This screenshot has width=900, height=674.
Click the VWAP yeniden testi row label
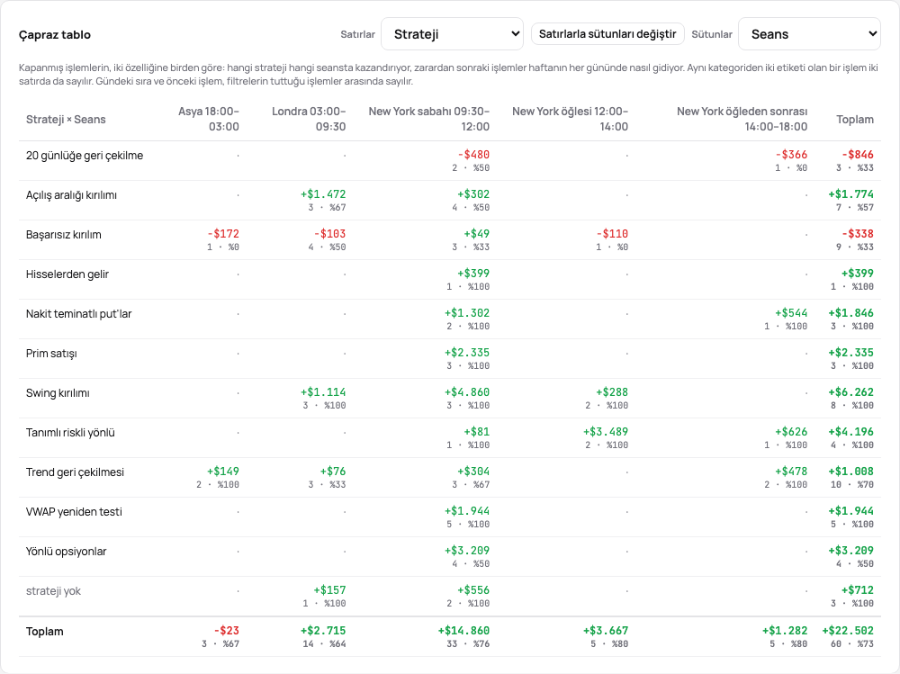click(74, 512)
